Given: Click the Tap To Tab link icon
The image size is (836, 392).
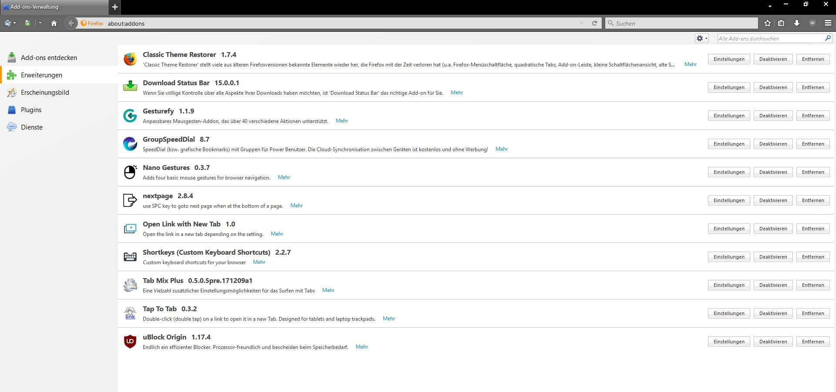Looking at the screenshot, I should (x=130, y=313).
